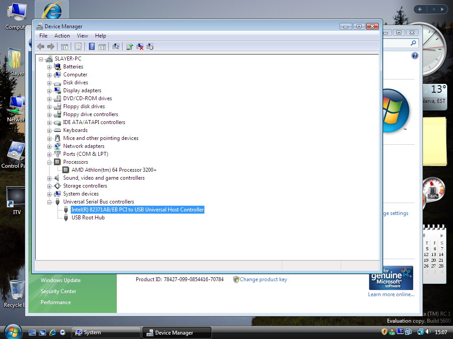Viewport: 453px width, 339px height.
Task: Expand the System devices node
Action: click(x=50, y=194)
